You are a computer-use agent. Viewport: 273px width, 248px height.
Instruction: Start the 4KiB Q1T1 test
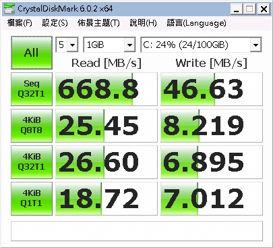(x=32, y=199)
